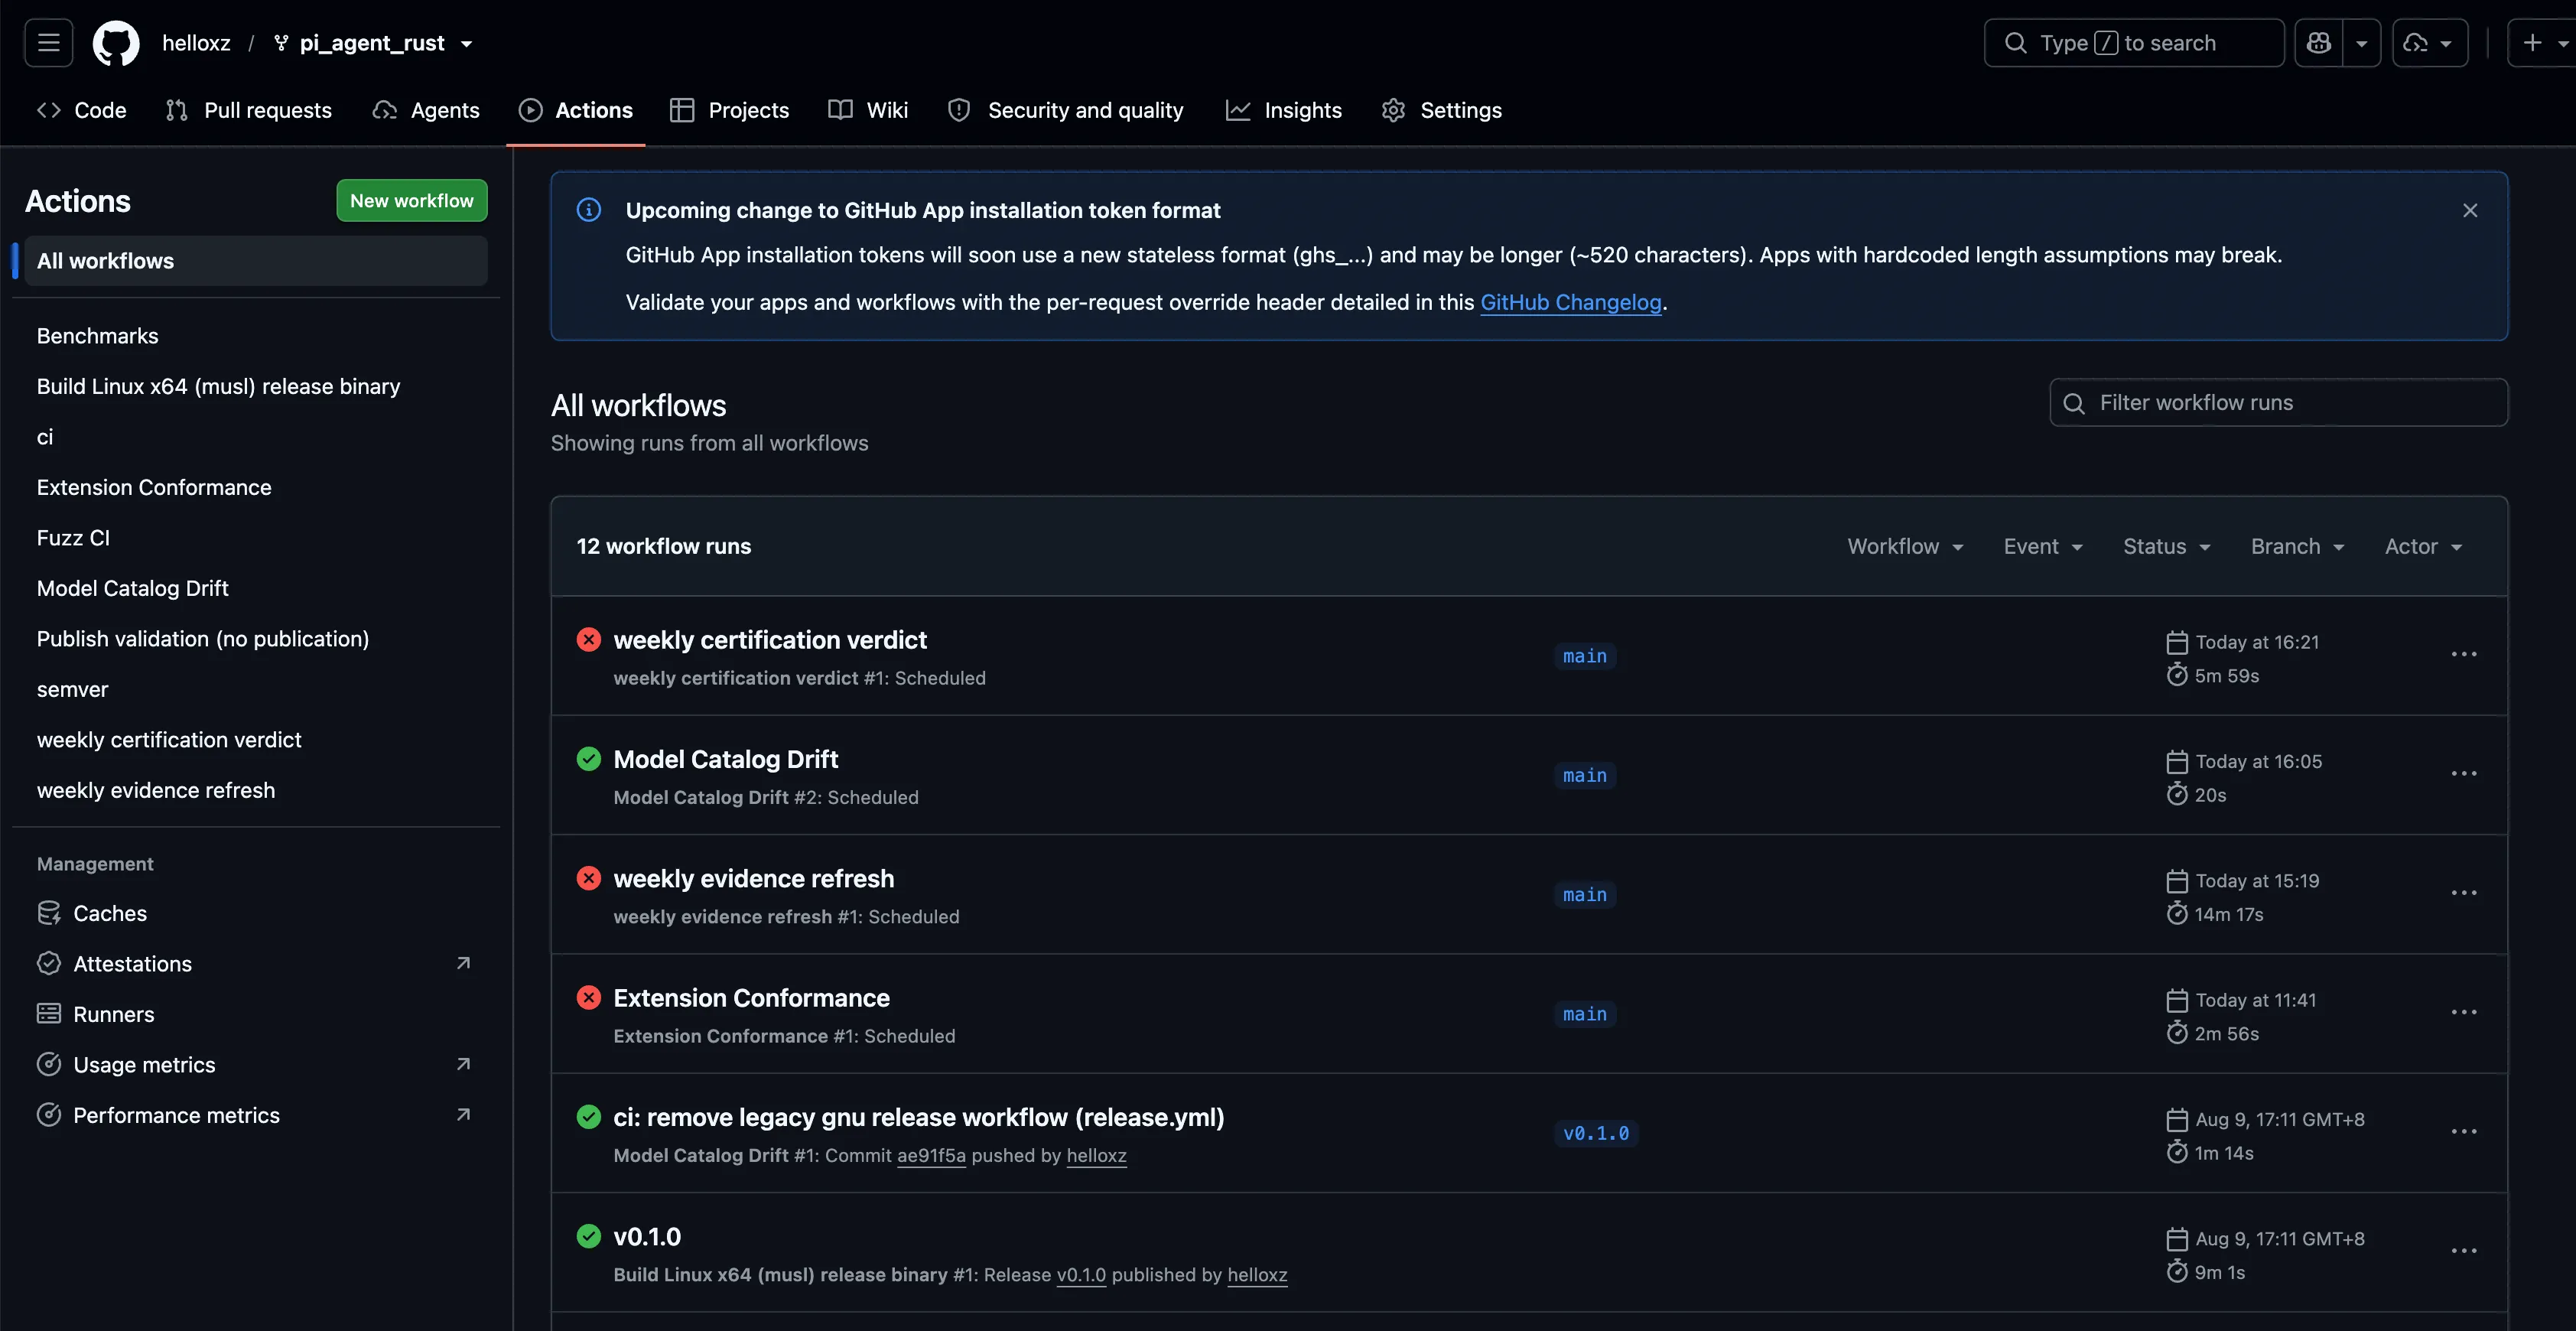Open the Event filter dropdown
Image resolution: width=2576 pixels, height=1331 pixels.
click(x=2043, y=546)
